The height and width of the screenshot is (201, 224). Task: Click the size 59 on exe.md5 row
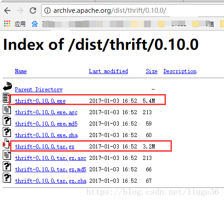(149, 124)
